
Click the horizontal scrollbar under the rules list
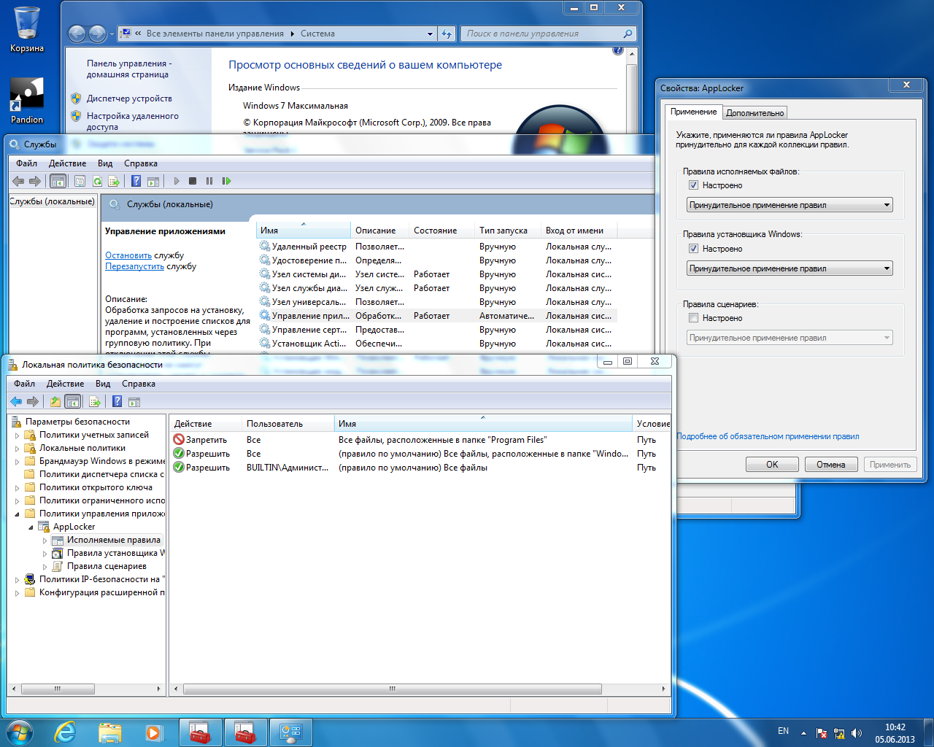392,689
